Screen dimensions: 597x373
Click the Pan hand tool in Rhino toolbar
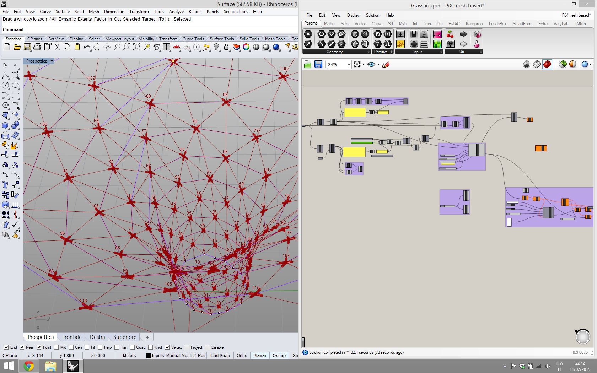pyautogui.click(x=97, y=47)
